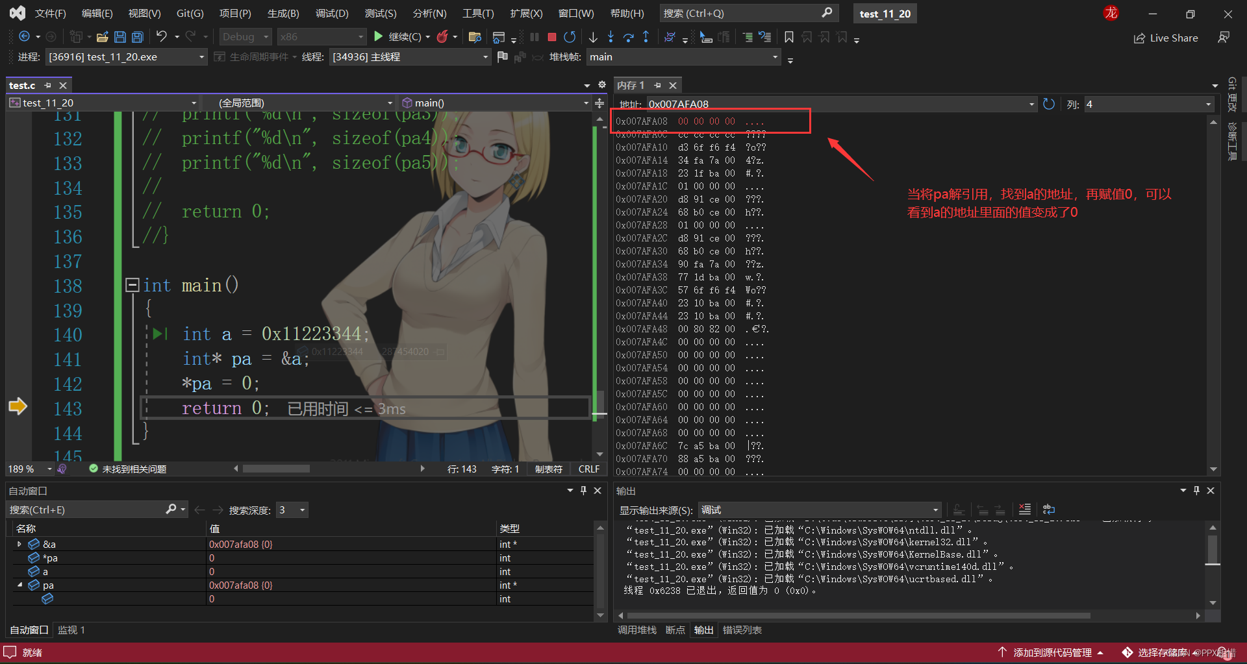Click the Hot Reload flame icon
Viewport: 1247px width, 664px height.
pos(442,37)
